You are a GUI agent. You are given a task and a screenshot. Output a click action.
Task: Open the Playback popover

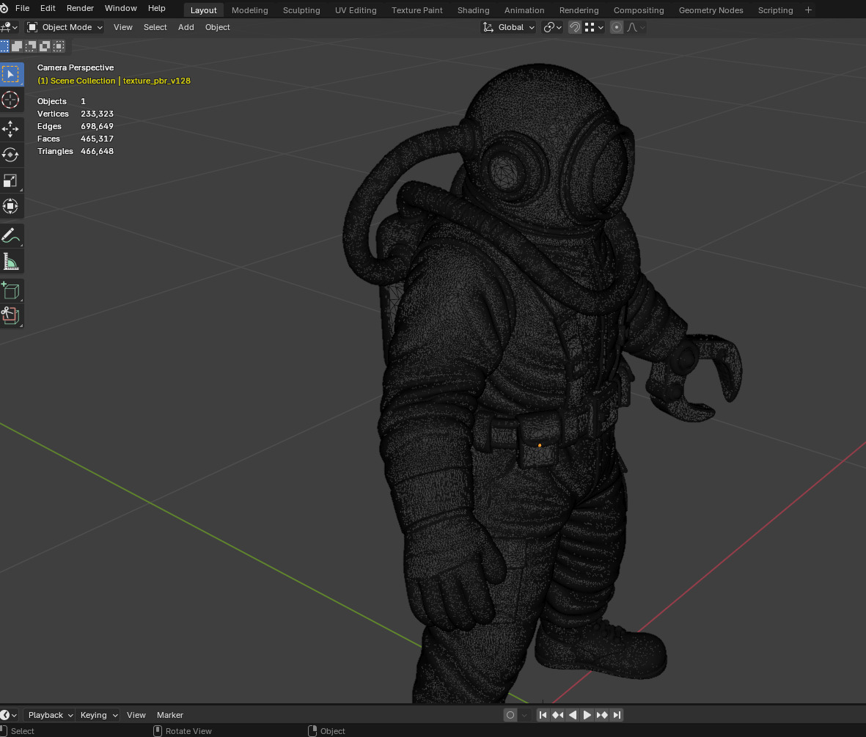[51, 715]
